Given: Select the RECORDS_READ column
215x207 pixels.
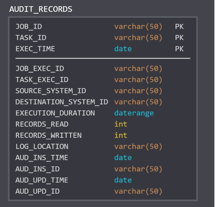Looking at the screenshot, I should [x=42, y=124].
